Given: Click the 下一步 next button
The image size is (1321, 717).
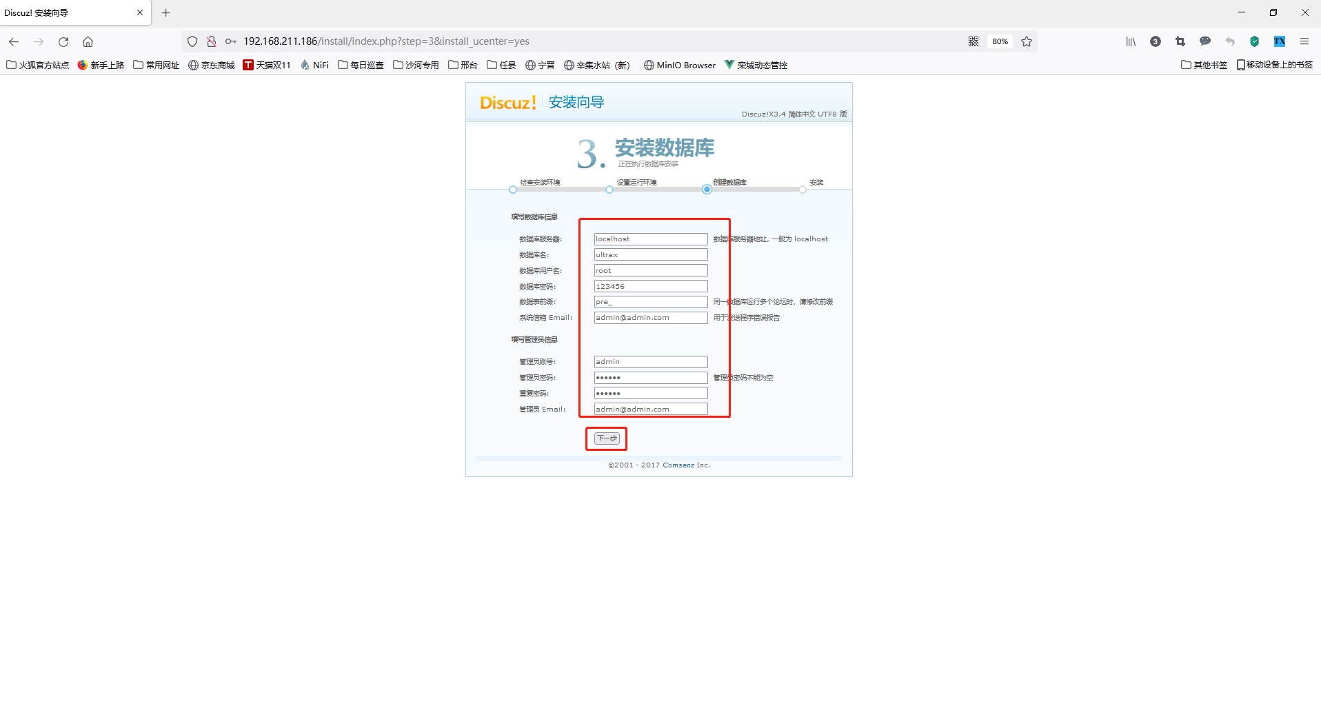Looking at the screenshot, I should coord(607,438).
